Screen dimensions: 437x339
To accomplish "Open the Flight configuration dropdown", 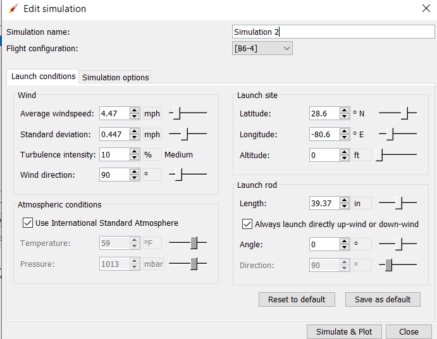I will click(x=262, y=48).
